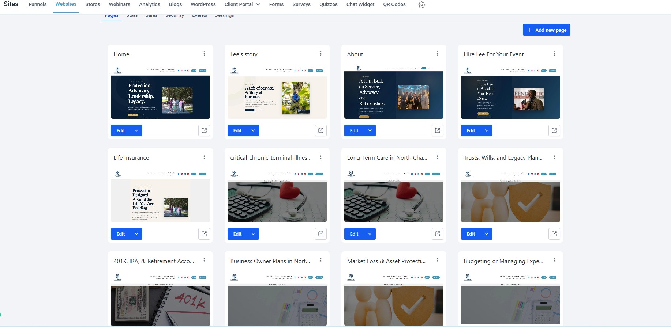Image resolution: width=671 pixels, height=327 pixels.
Task: Preview critical-chronic-terminal-illness page external icon
Action: pos(321,234)
